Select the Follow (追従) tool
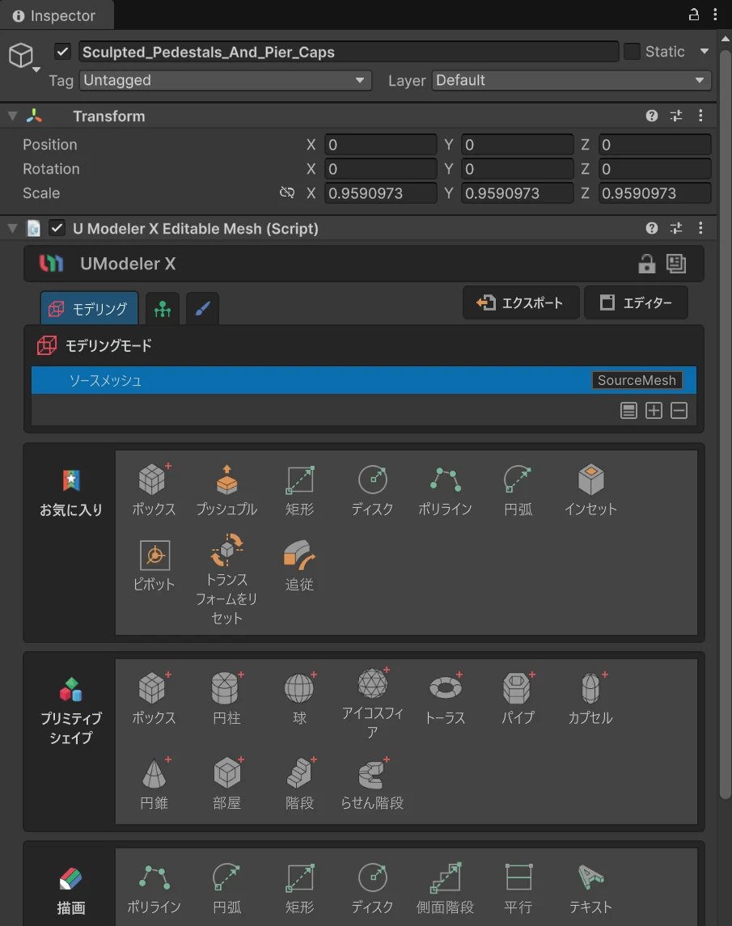 [x=299, y=566]
